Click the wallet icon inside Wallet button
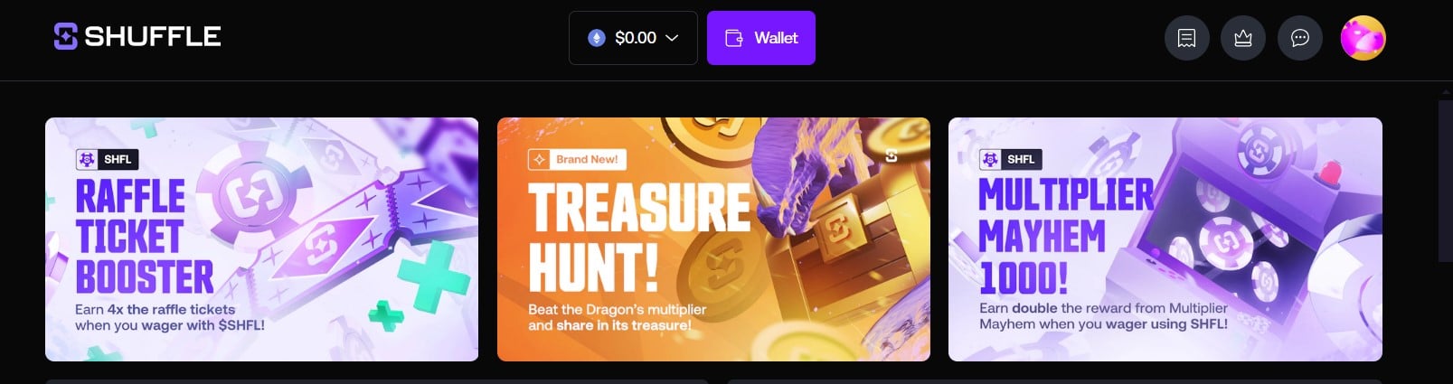The image size is (1453, 384). coord(734,38)
